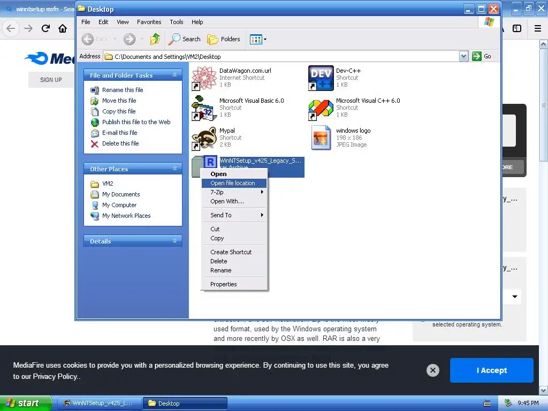548x411 pixels.
Task: Toggle the Folders pane button
Action: (224, 39)
